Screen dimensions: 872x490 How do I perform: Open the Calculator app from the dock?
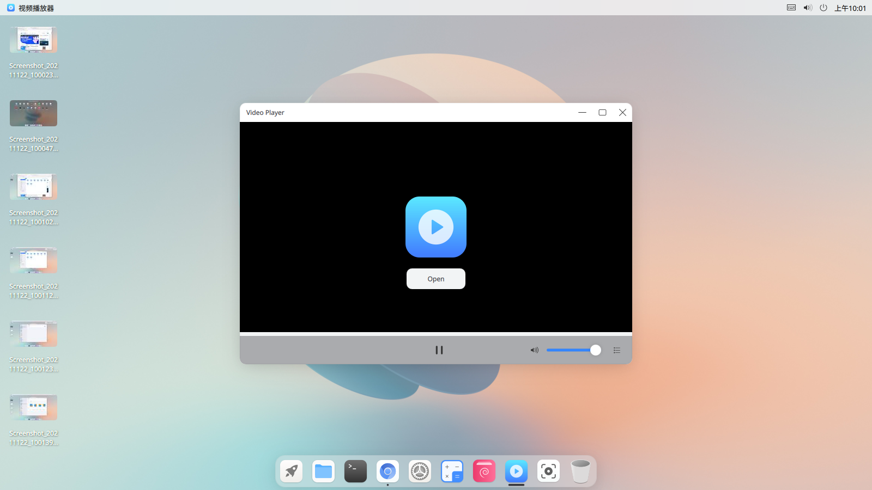(452, 471)
